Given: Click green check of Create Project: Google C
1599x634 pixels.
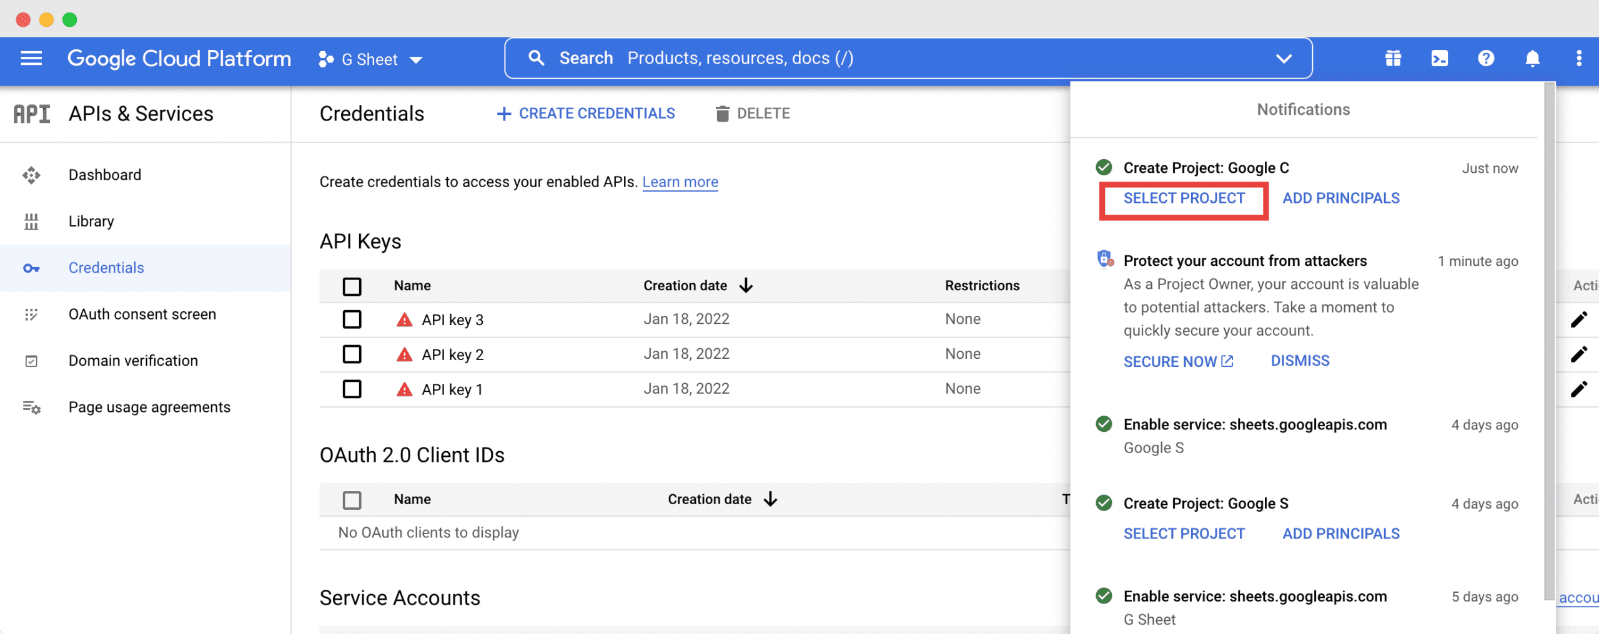Looking at the screenshot, I should pos(1104,168).
